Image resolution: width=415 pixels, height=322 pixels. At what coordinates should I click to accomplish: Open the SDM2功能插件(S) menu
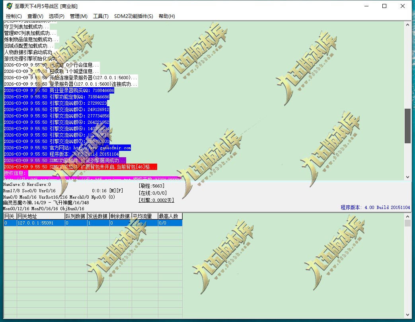coord(133,16)
